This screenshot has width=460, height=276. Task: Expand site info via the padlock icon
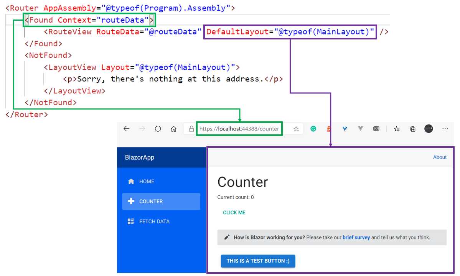191,129
